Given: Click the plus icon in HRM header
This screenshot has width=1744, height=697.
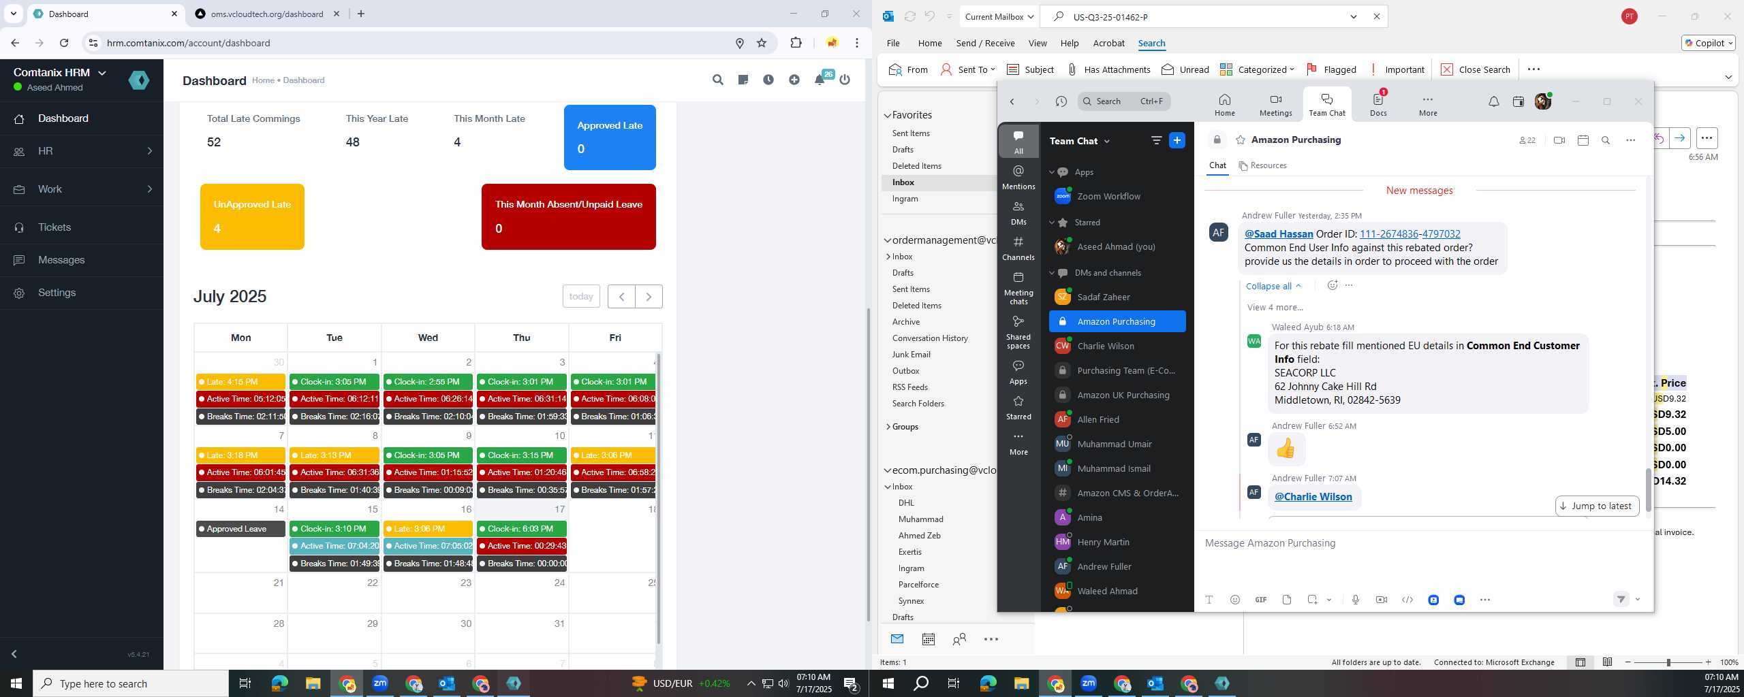Looking at the screenshot, I should [x=794, y=80].
